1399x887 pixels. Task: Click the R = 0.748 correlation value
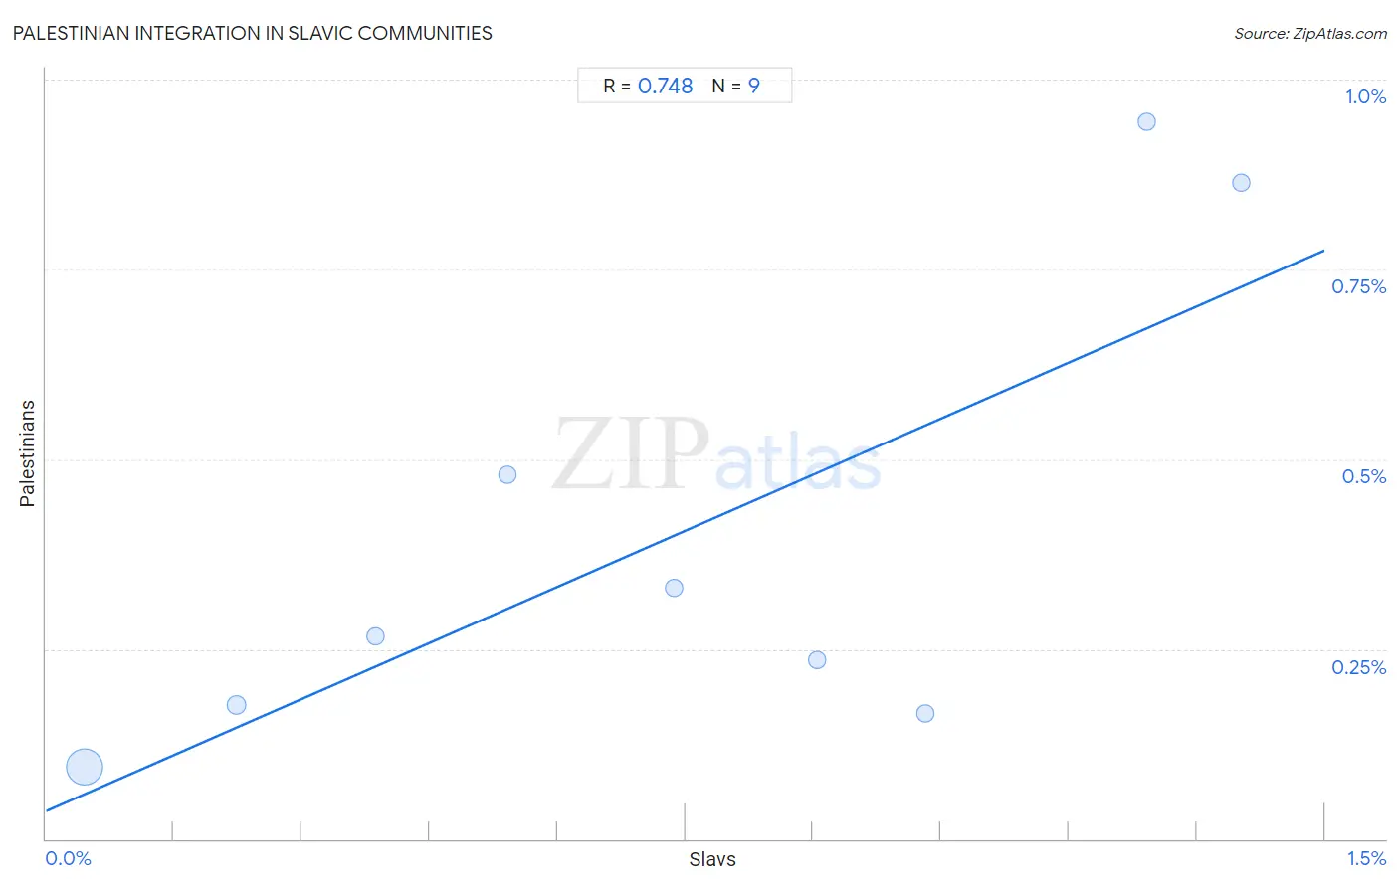(648, 86)
